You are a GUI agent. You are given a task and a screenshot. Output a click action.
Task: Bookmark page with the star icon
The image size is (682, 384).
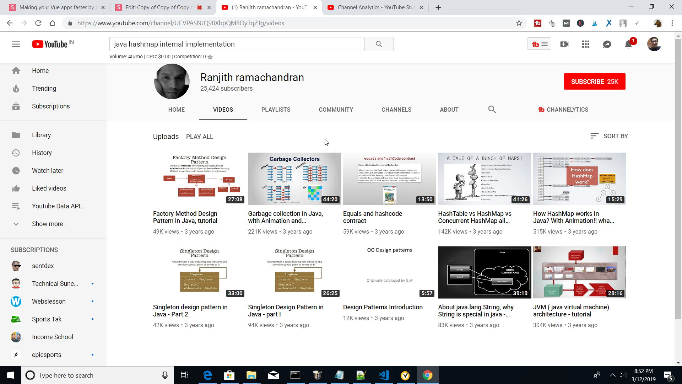[x=519, y=23]
